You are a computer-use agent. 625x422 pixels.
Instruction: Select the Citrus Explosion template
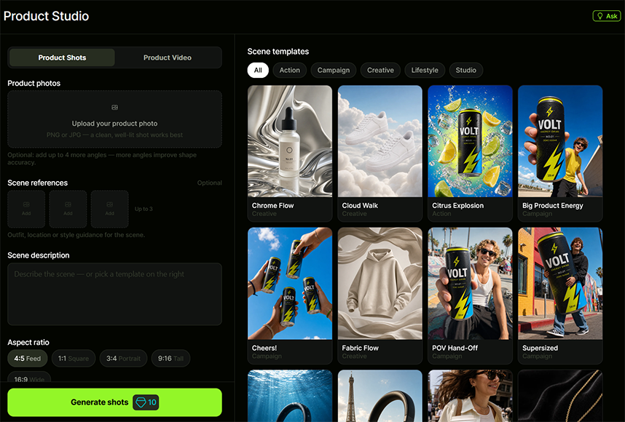tap(471, 154)
